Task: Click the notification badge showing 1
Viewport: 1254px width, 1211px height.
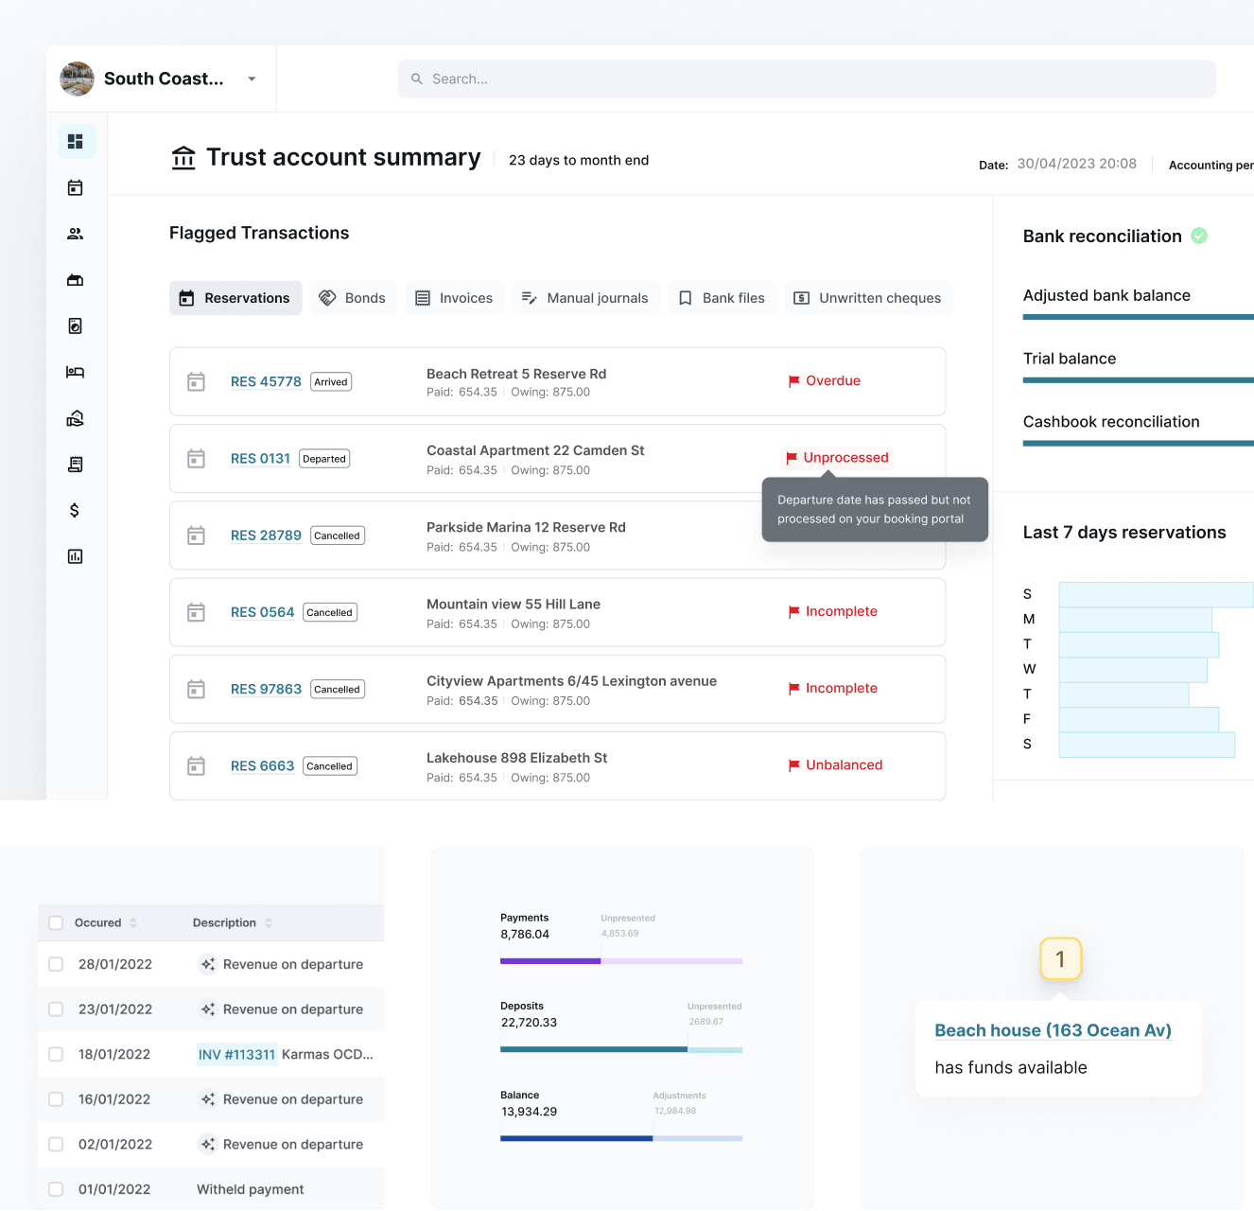Action: [x=1060, y=959]
